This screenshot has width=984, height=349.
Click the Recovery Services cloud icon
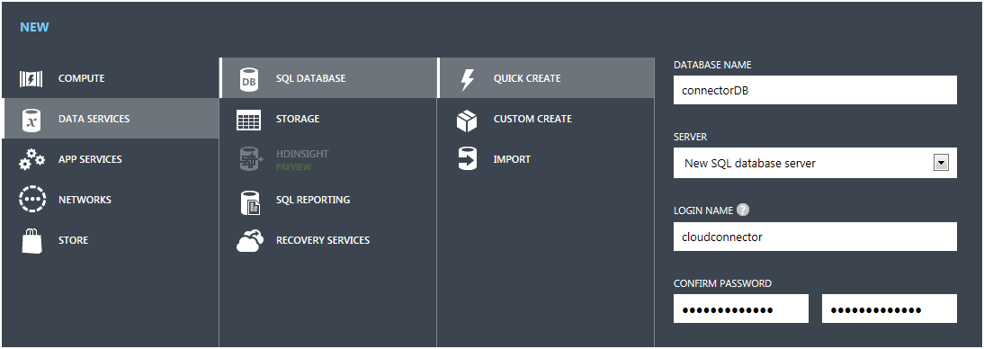(x=250, y=241)
